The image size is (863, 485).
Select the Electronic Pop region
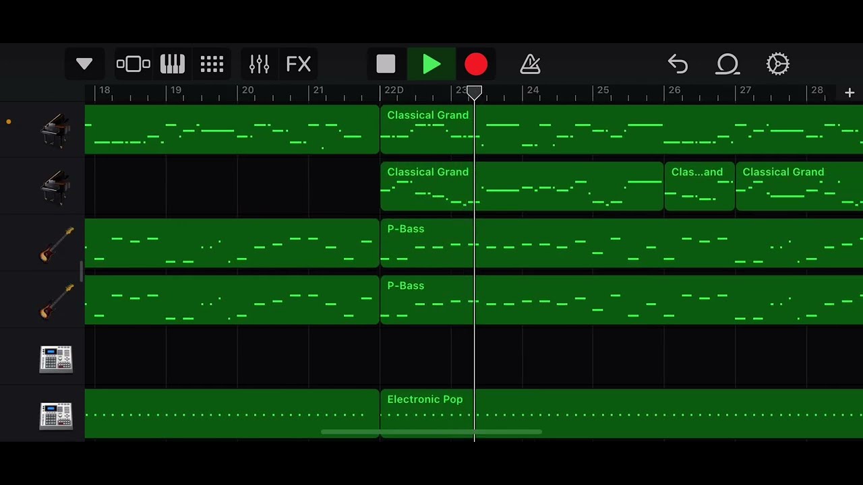(621, 414)
